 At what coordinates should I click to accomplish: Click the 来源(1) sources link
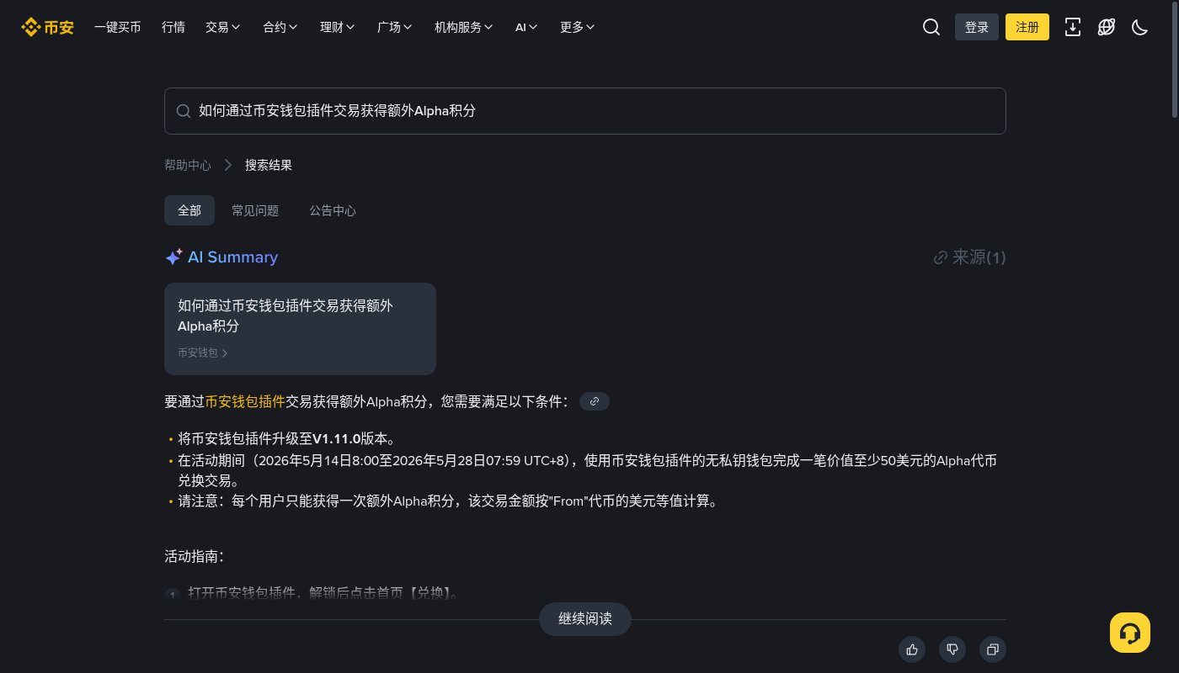(x=970, y=257)
